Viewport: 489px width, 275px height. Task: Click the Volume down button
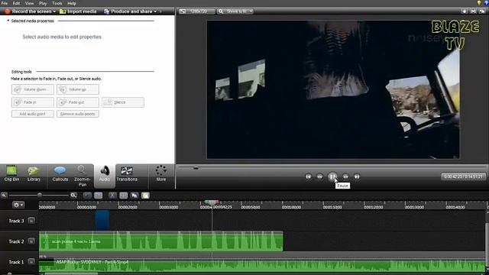pyautogui.click(x=33, y=89)
